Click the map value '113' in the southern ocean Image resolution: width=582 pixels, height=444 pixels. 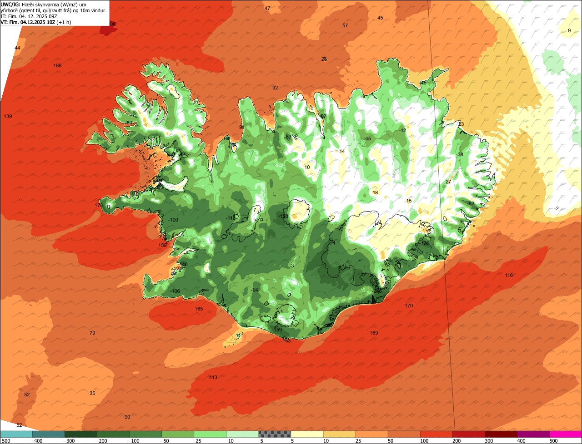(x=213, y=378)
